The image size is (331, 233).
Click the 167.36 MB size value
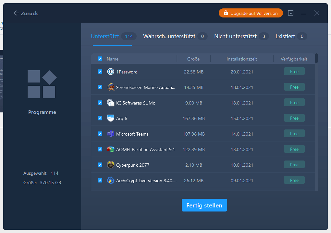point(194,118)
